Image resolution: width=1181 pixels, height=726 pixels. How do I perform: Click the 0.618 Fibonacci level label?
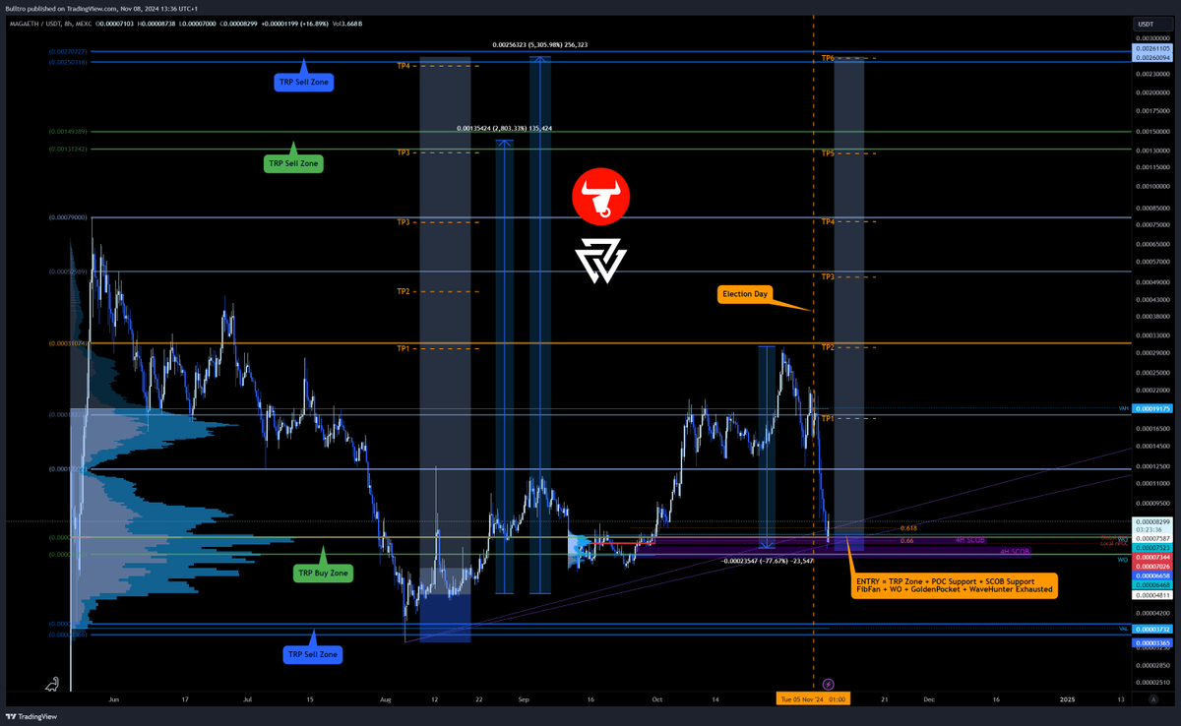[x=908, y=528]
